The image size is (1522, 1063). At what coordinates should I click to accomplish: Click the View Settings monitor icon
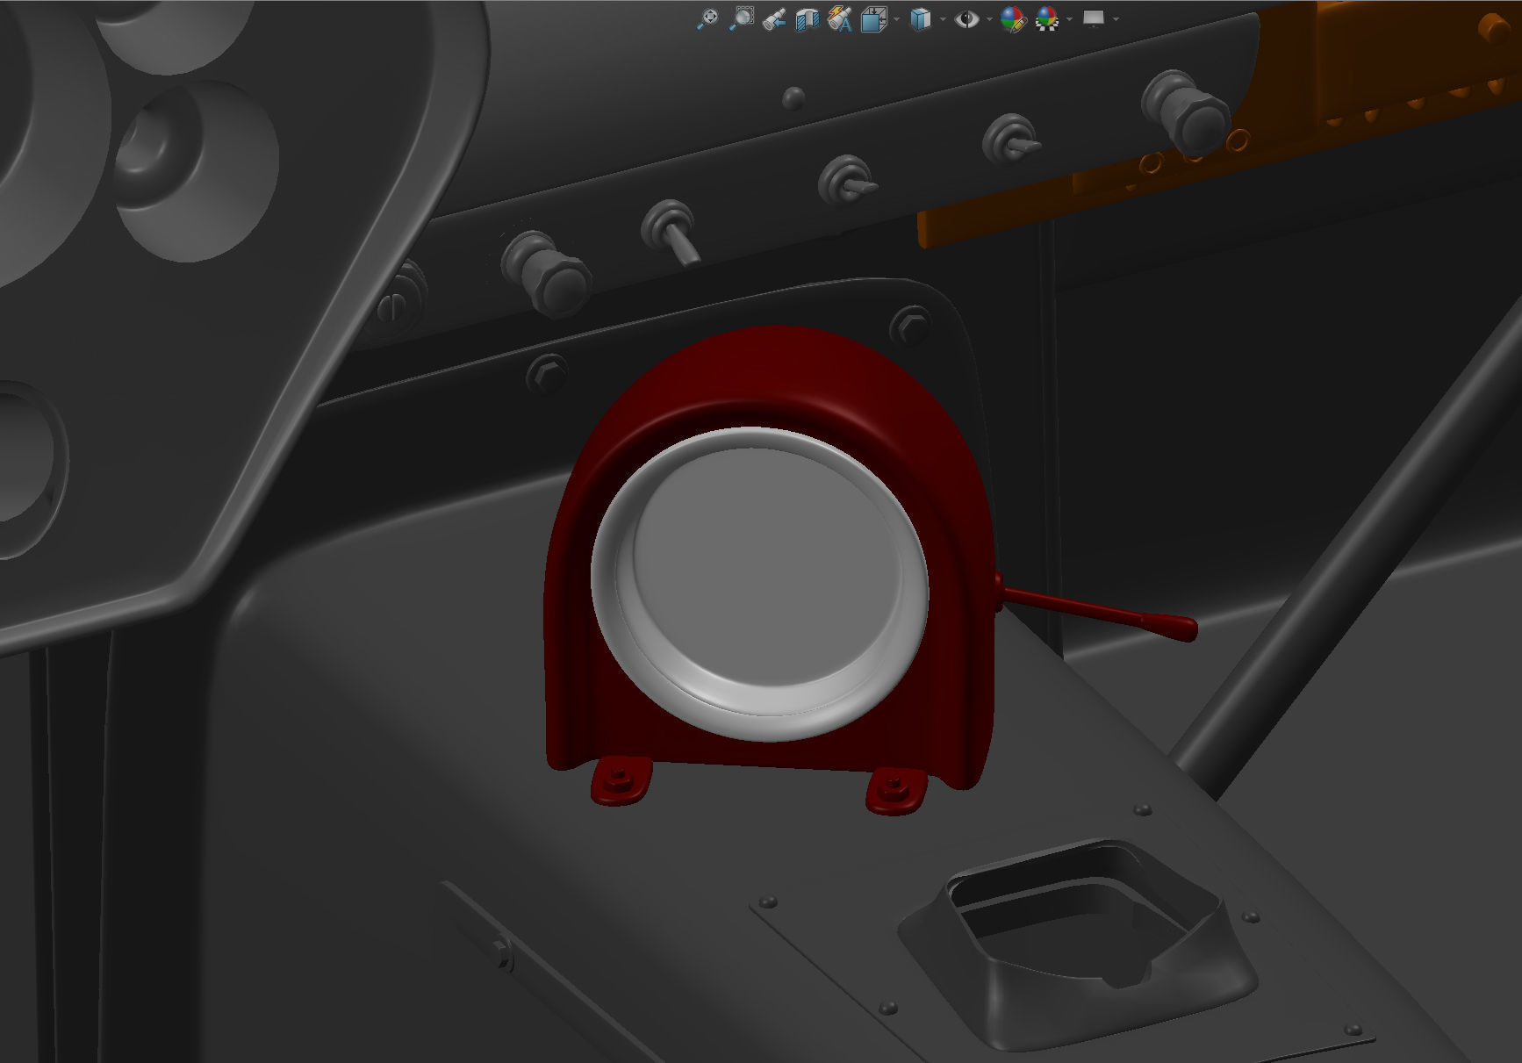1093,18
